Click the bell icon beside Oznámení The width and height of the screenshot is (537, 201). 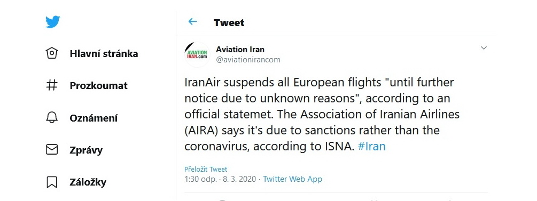(52, 118)
